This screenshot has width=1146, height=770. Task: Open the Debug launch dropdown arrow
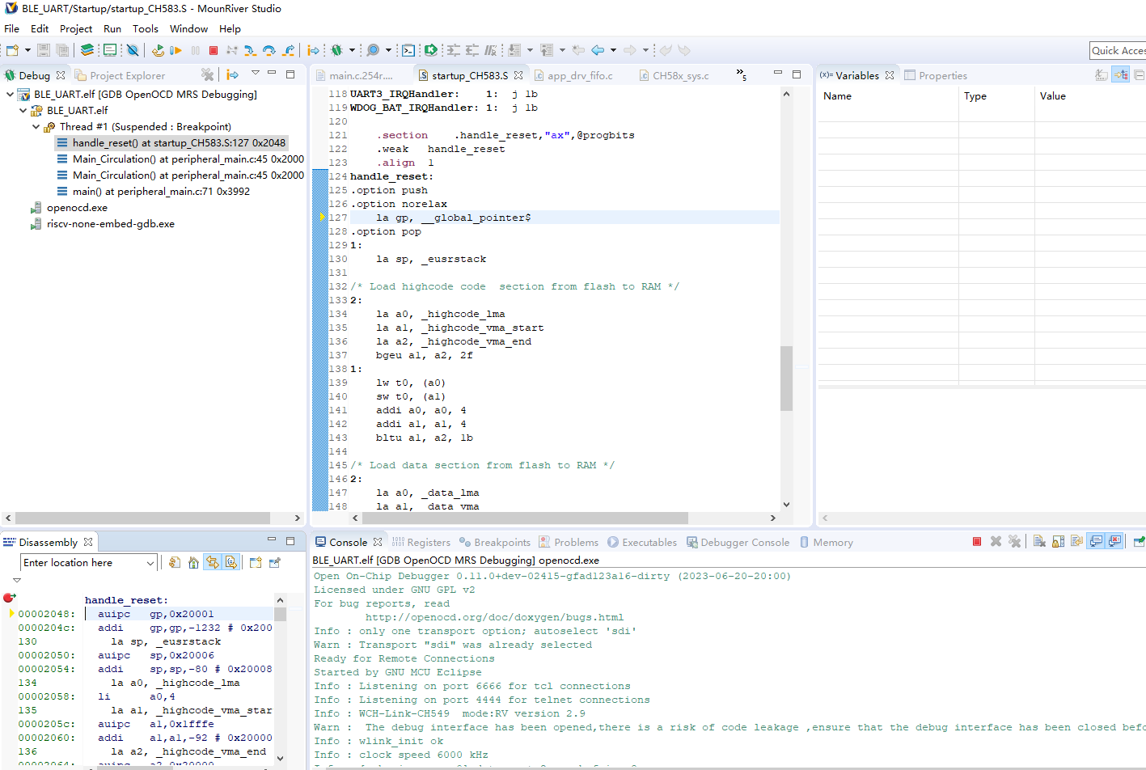coord(352,50)
